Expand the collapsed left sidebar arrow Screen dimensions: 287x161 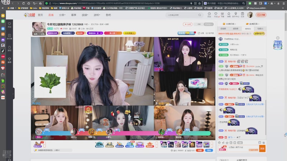(13, 94)
